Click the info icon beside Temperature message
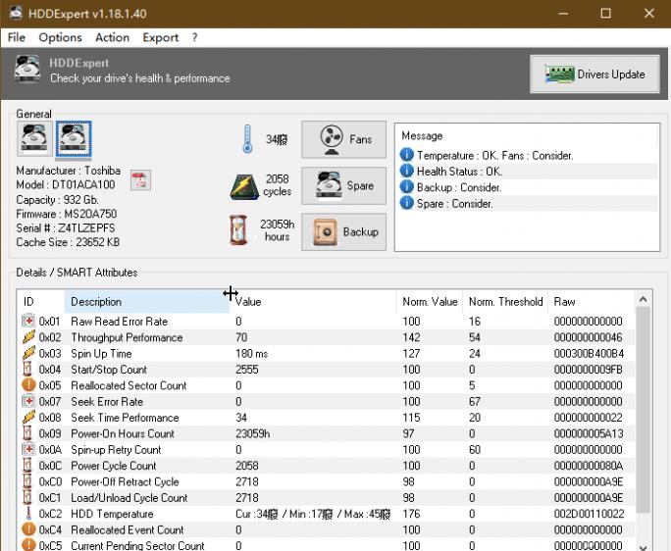Screen dimensions: 671x551 (x=406, y=155)
